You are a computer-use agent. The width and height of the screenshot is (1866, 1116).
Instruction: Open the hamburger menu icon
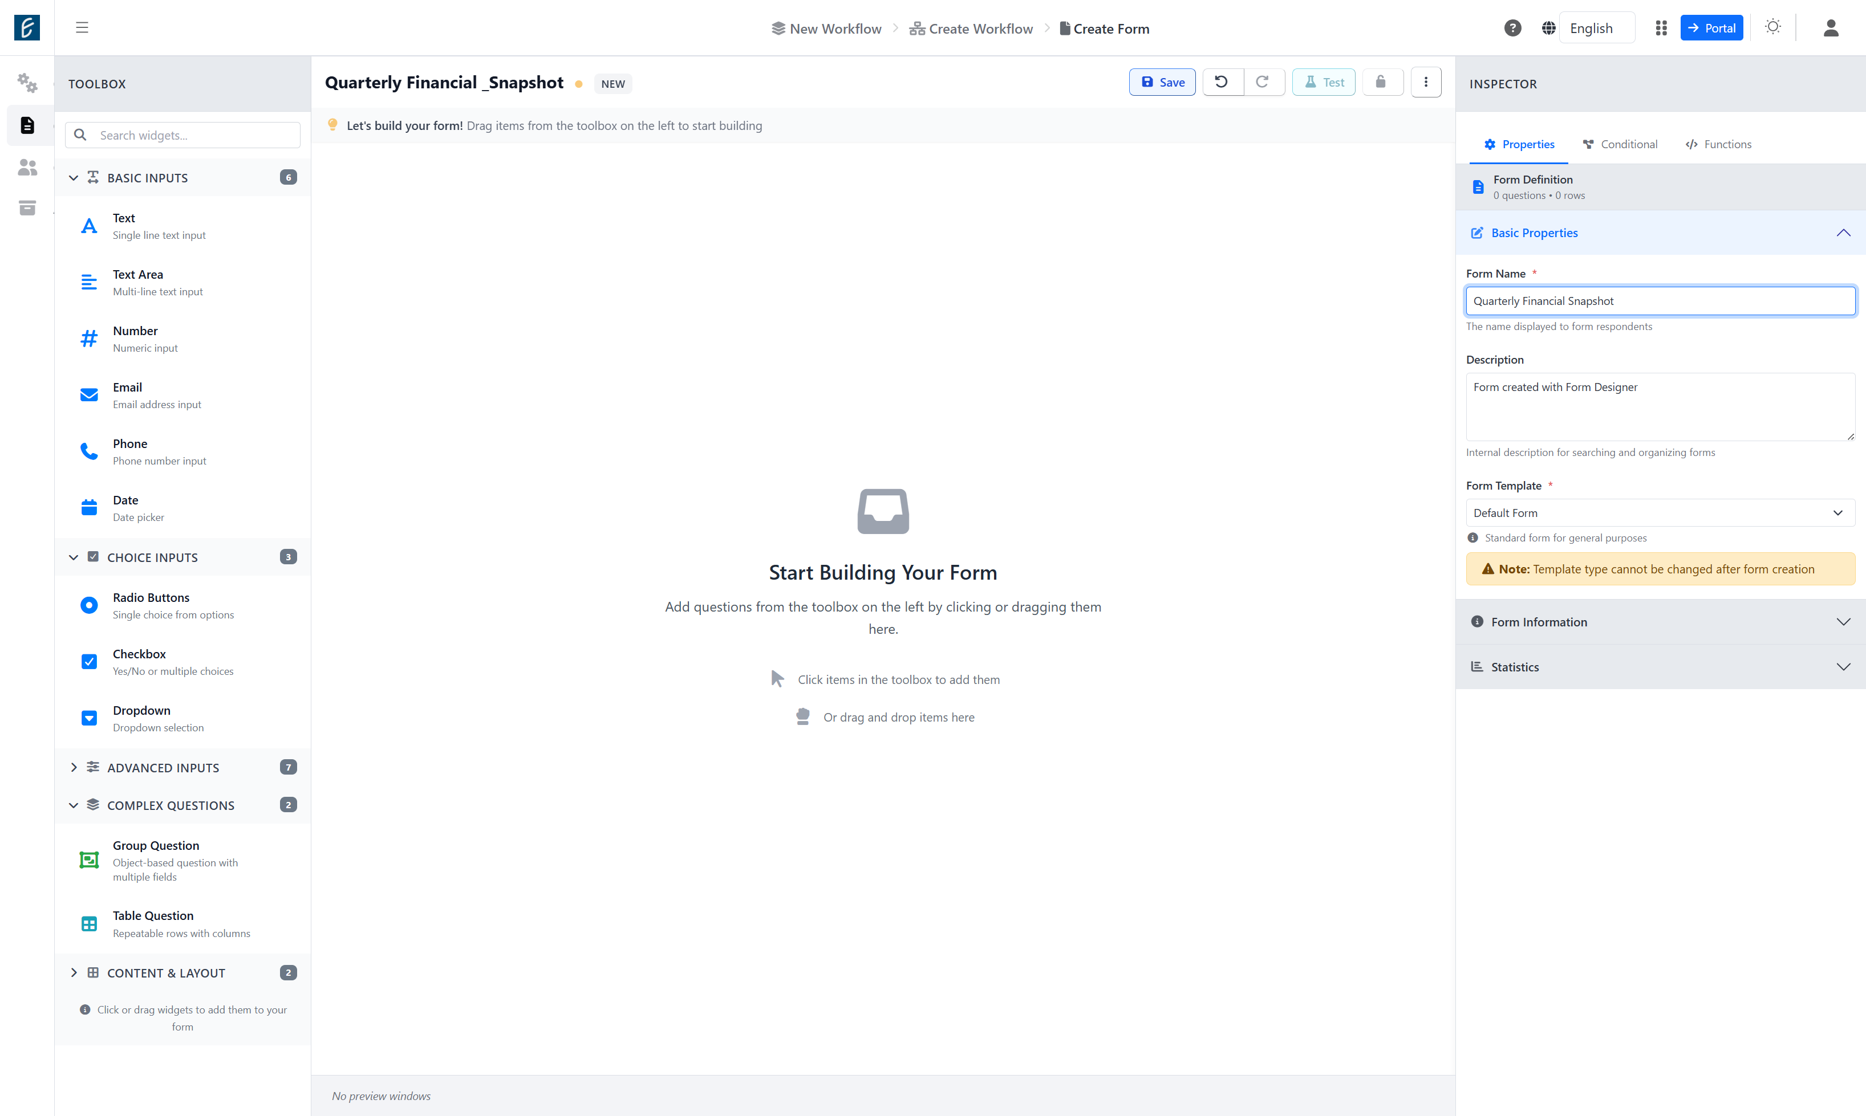click(82, 28)
